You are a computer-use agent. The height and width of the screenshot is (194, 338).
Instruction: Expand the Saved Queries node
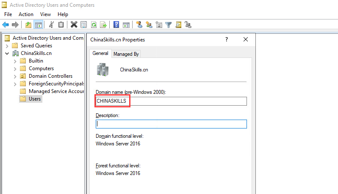point(7,46)
